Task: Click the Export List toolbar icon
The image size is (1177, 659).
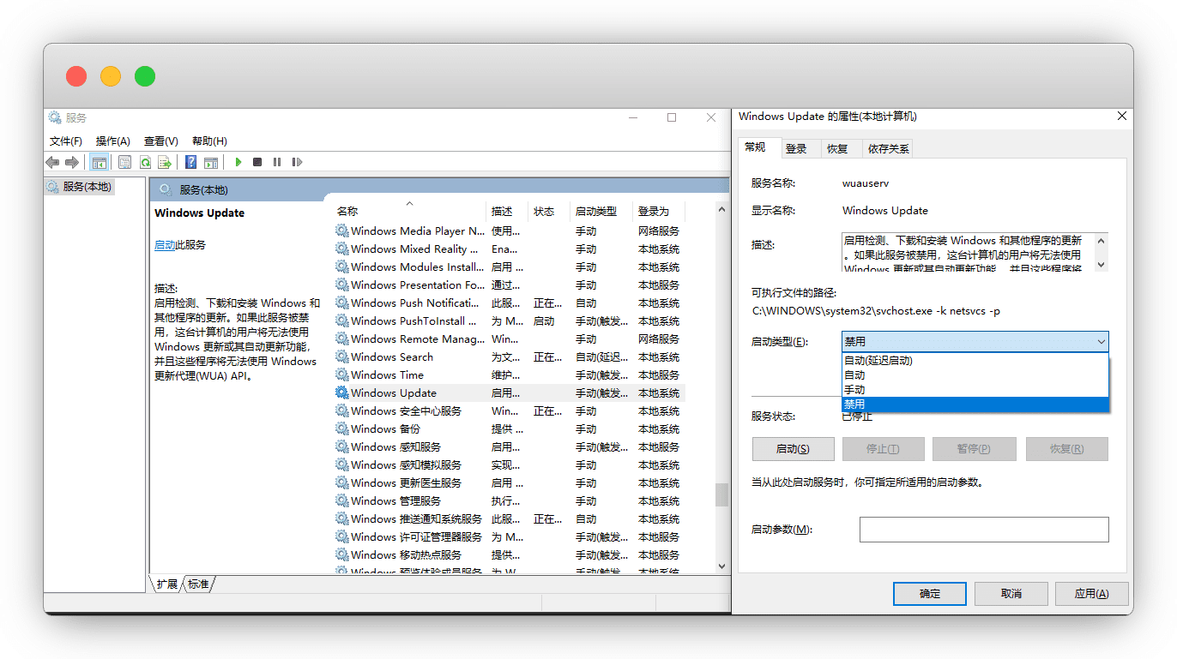Action: coord(165,162)
